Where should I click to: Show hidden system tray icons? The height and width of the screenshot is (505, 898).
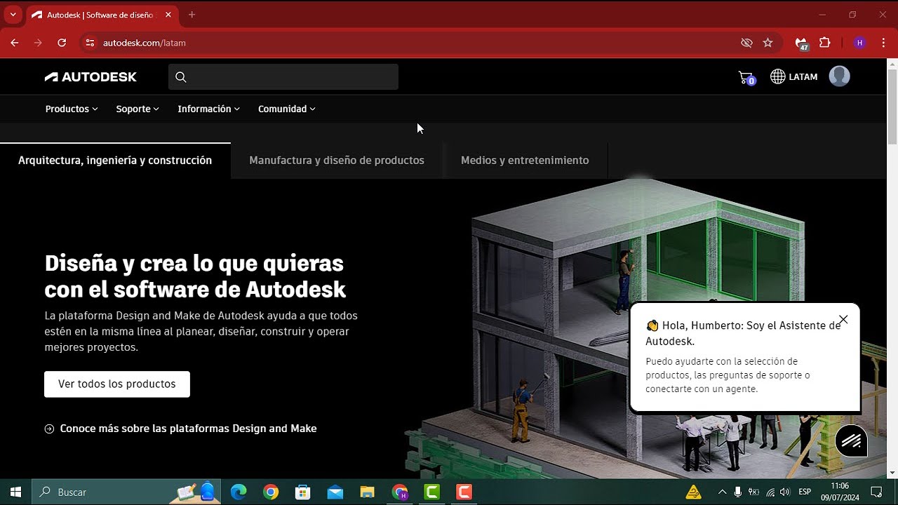(722, 492)
